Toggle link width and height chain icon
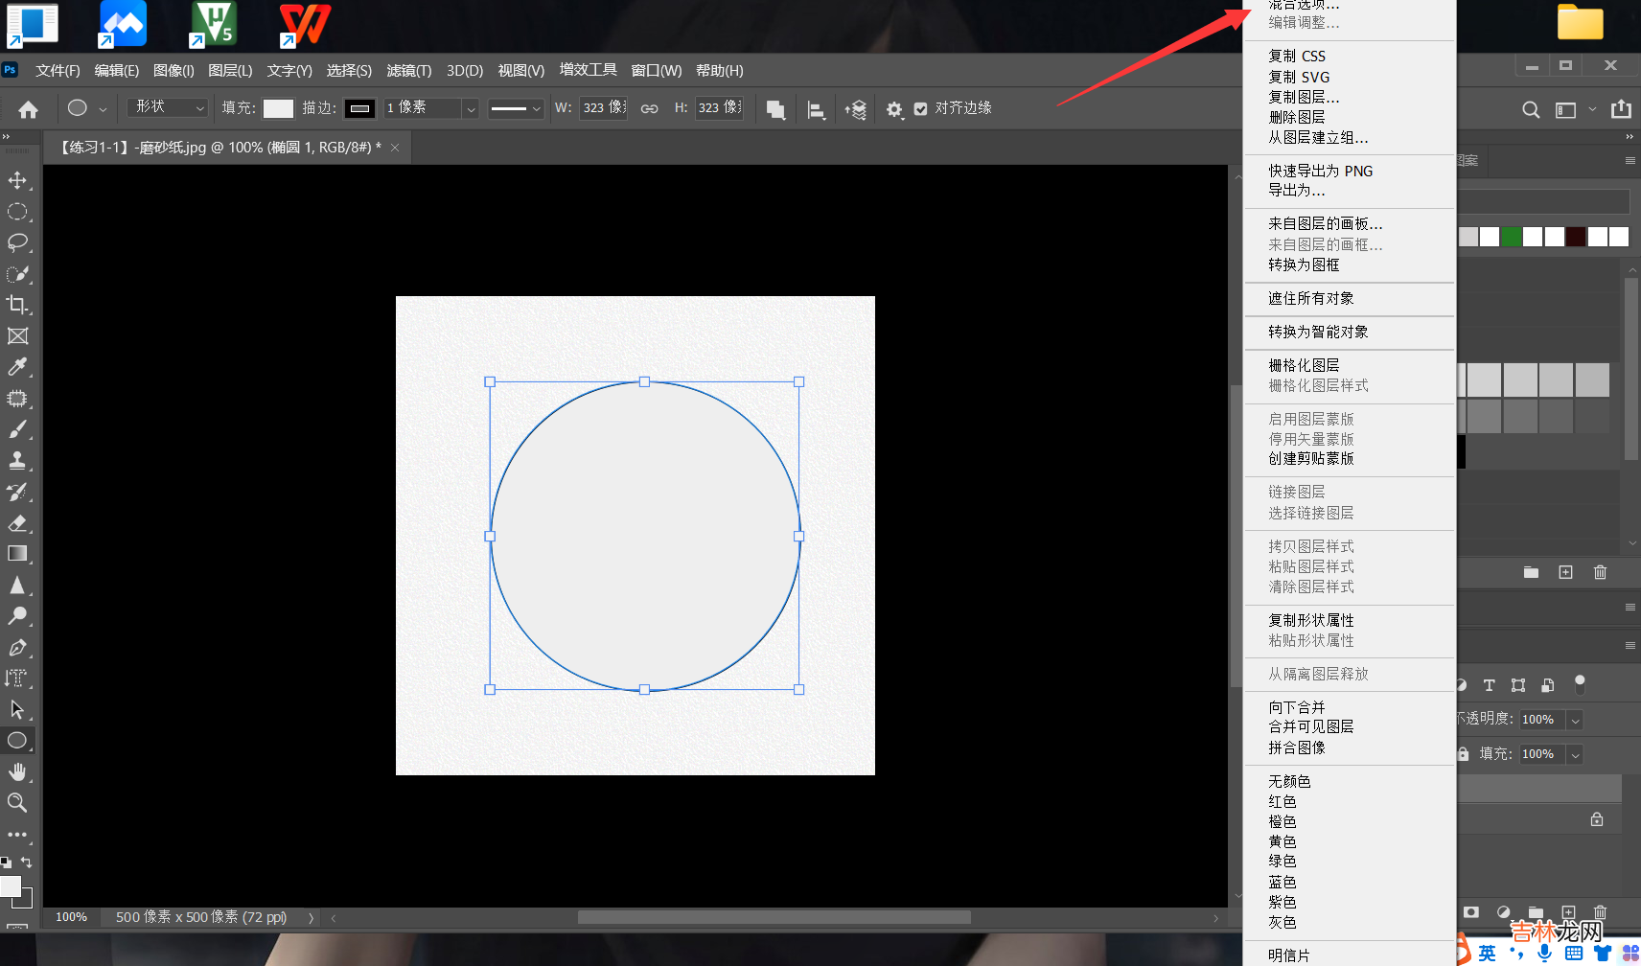Image resolution: width=1641 pixels, height=966 pixels. click(649, 108)
